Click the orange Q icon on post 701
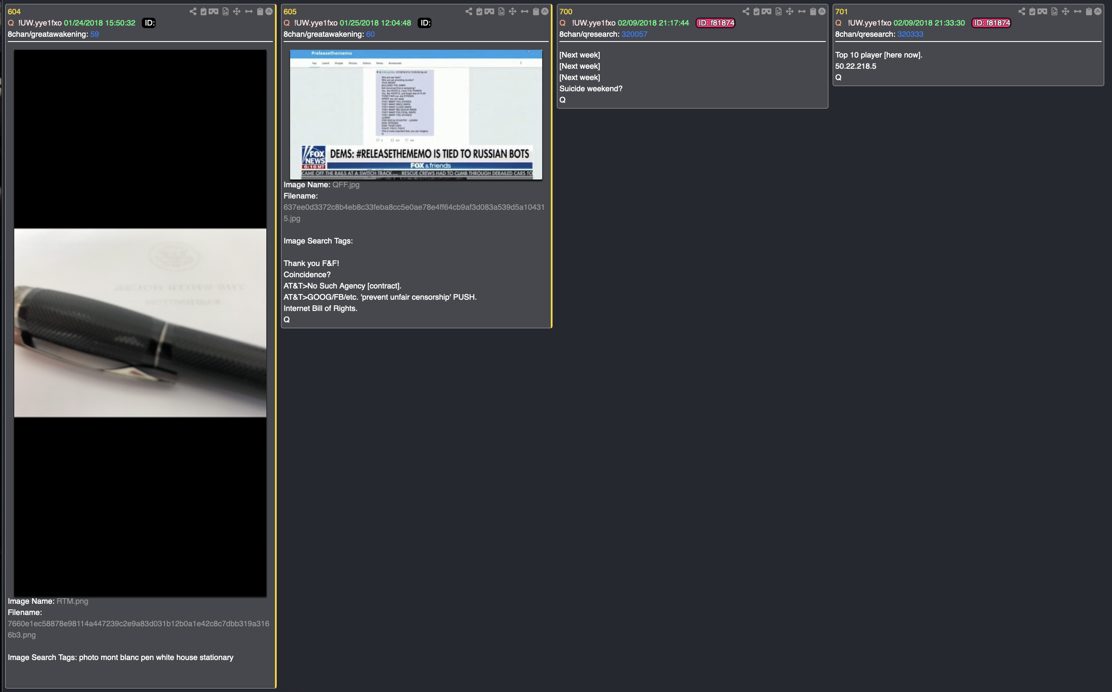The width and height of the screenshot is (1112, 692). click(x=838, y=23)
